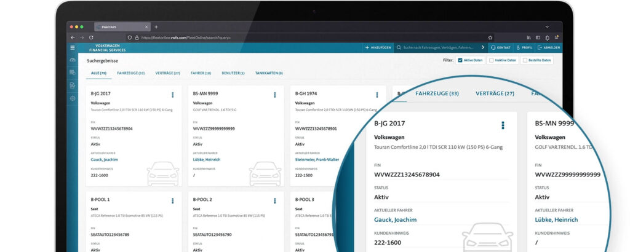The image size is (630, 252).
Task: Click the macOS red close window button
Action: [71, 27]
